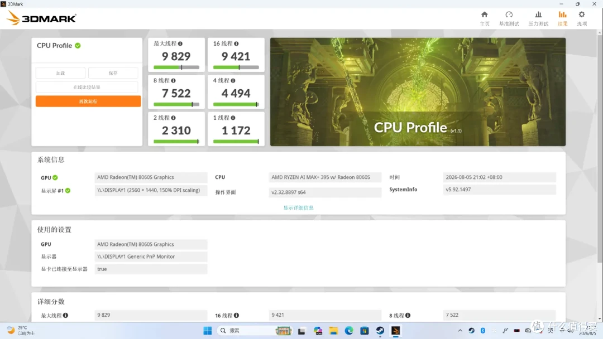Click the green checkmark beside CPU Profile
The width and height of the screenshot is (603, 339).
(x=78, y=45)
